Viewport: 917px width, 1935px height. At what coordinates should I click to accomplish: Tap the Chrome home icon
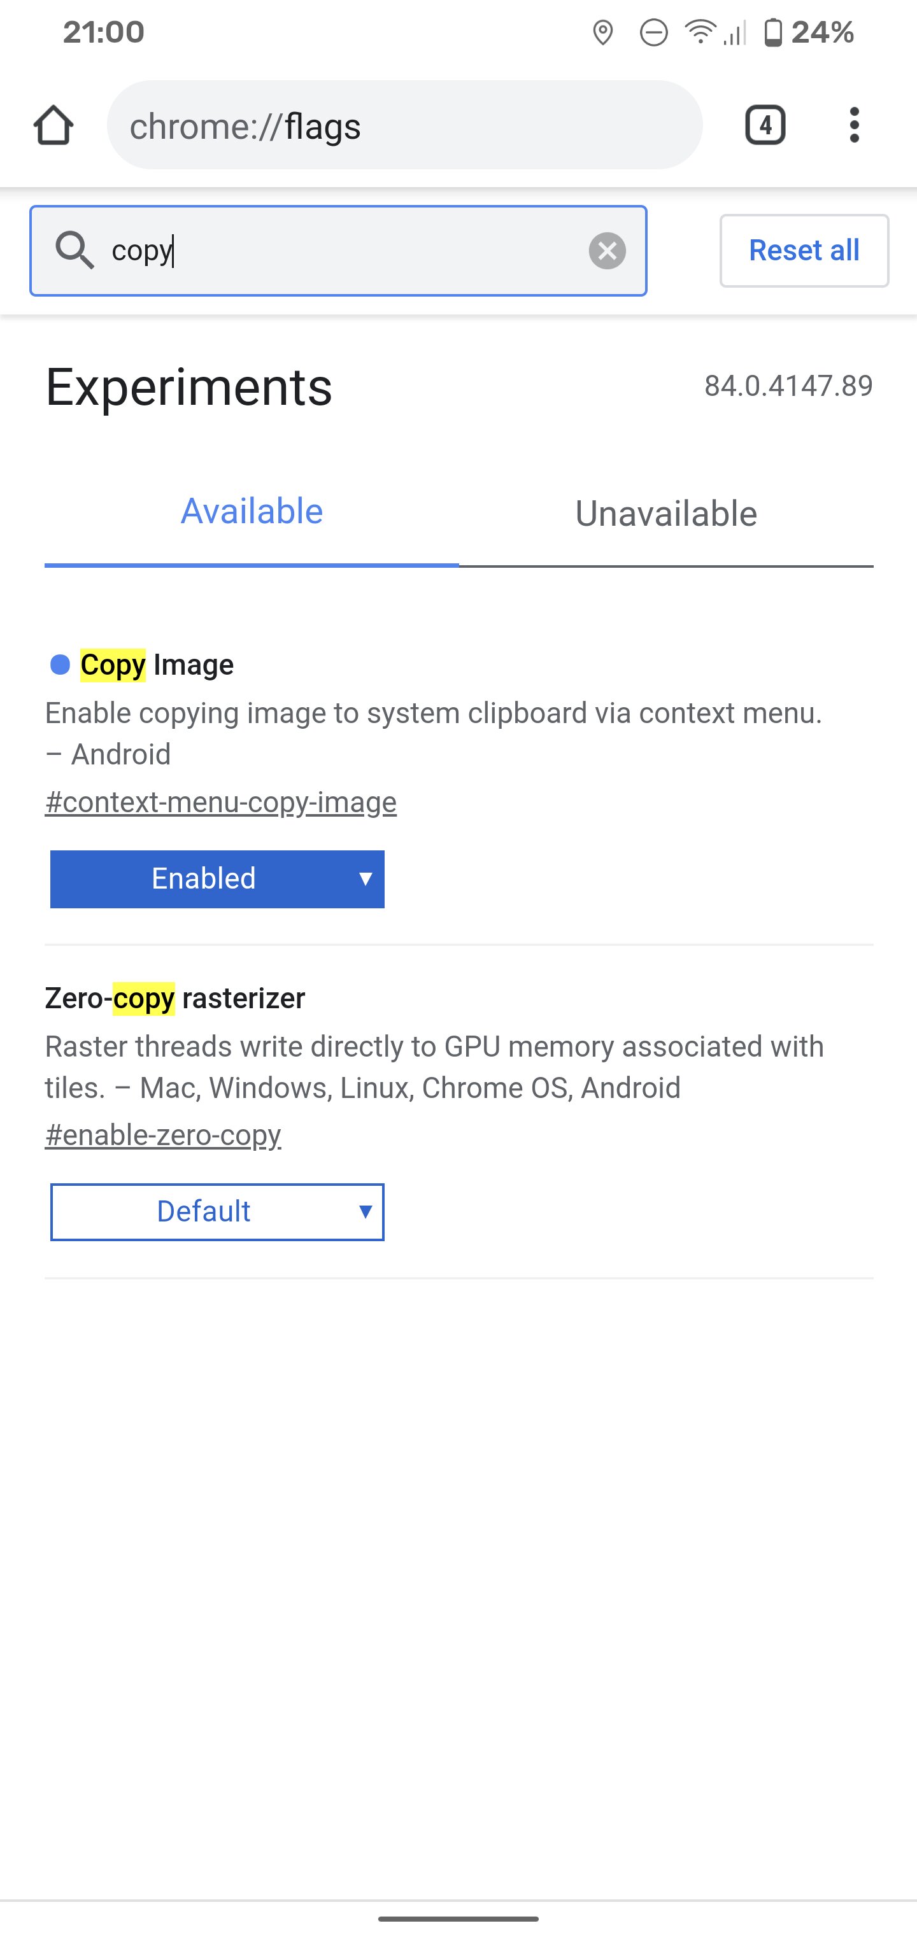pyautogui.click(x=53, y=125)
